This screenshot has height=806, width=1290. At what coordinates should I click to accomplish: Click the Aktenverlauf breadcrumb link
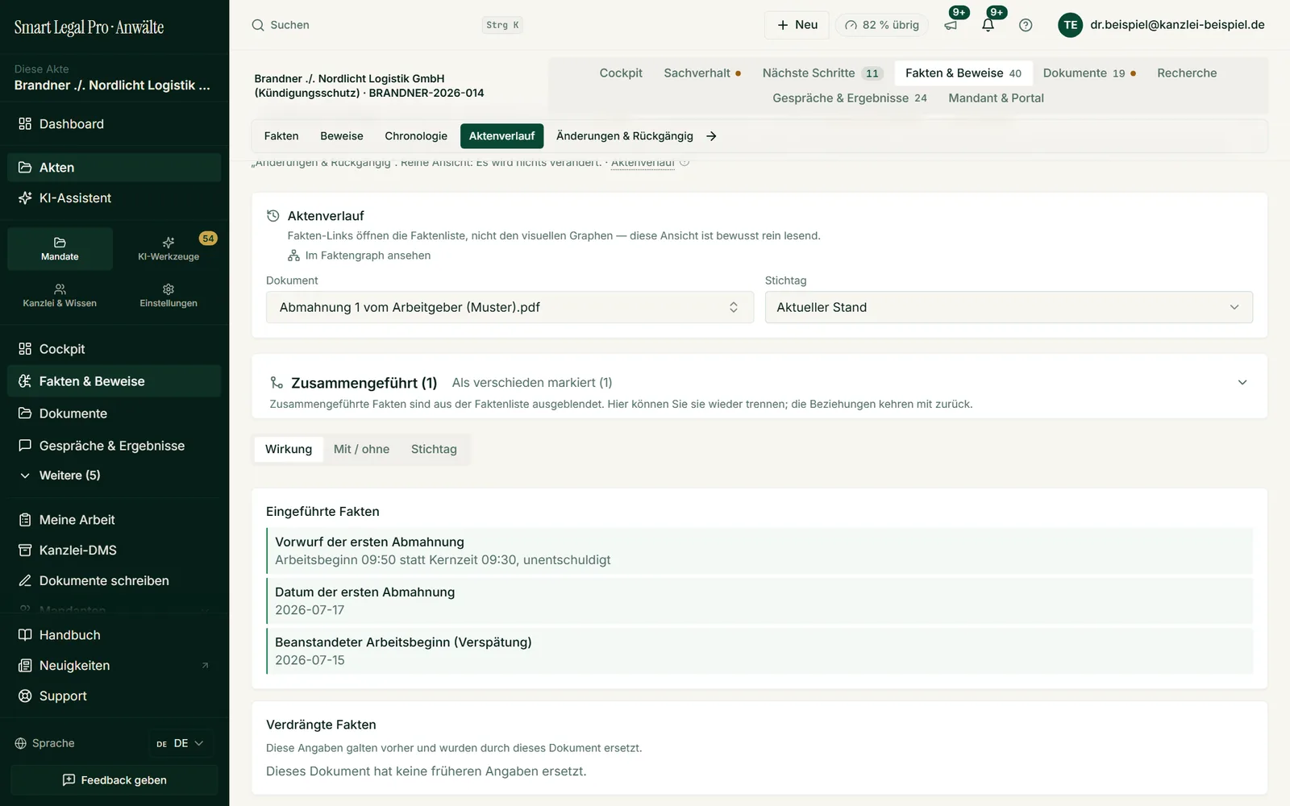click(x=643, y=162)
